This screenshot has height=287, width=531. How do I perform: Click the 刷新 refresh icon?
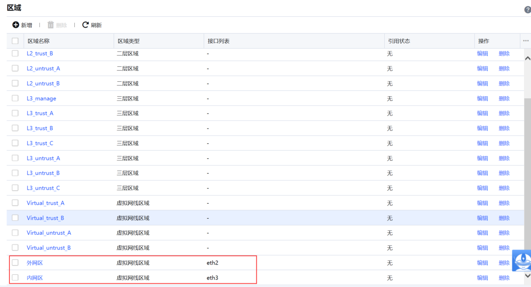85,25
